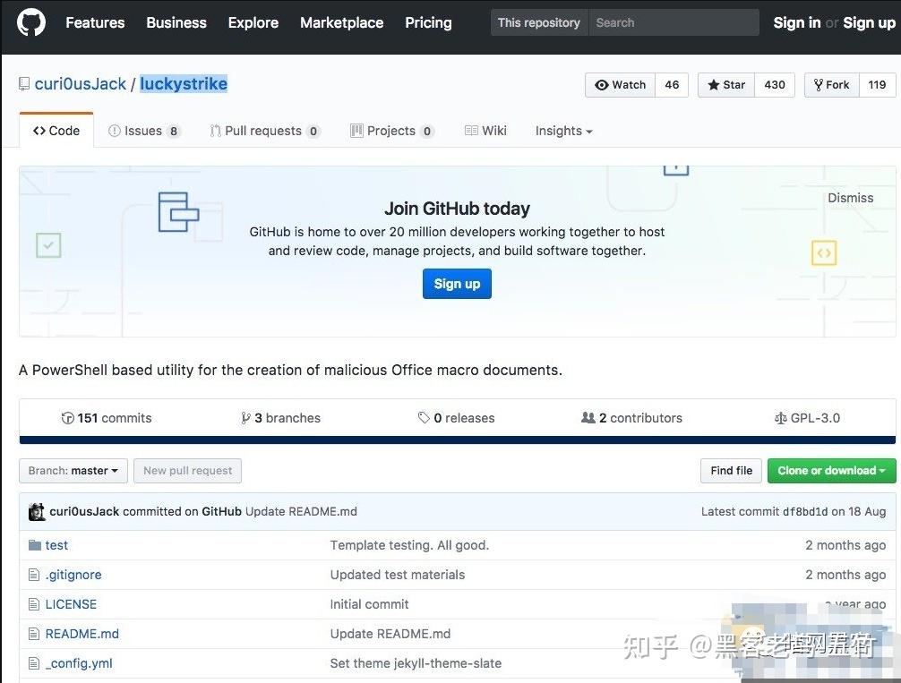Screen dimensions: 901x683
Task: Open the Template testing. All good. commit
Action: (409, 545)
